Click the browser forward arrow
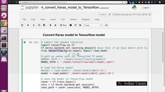 point(13,2)
